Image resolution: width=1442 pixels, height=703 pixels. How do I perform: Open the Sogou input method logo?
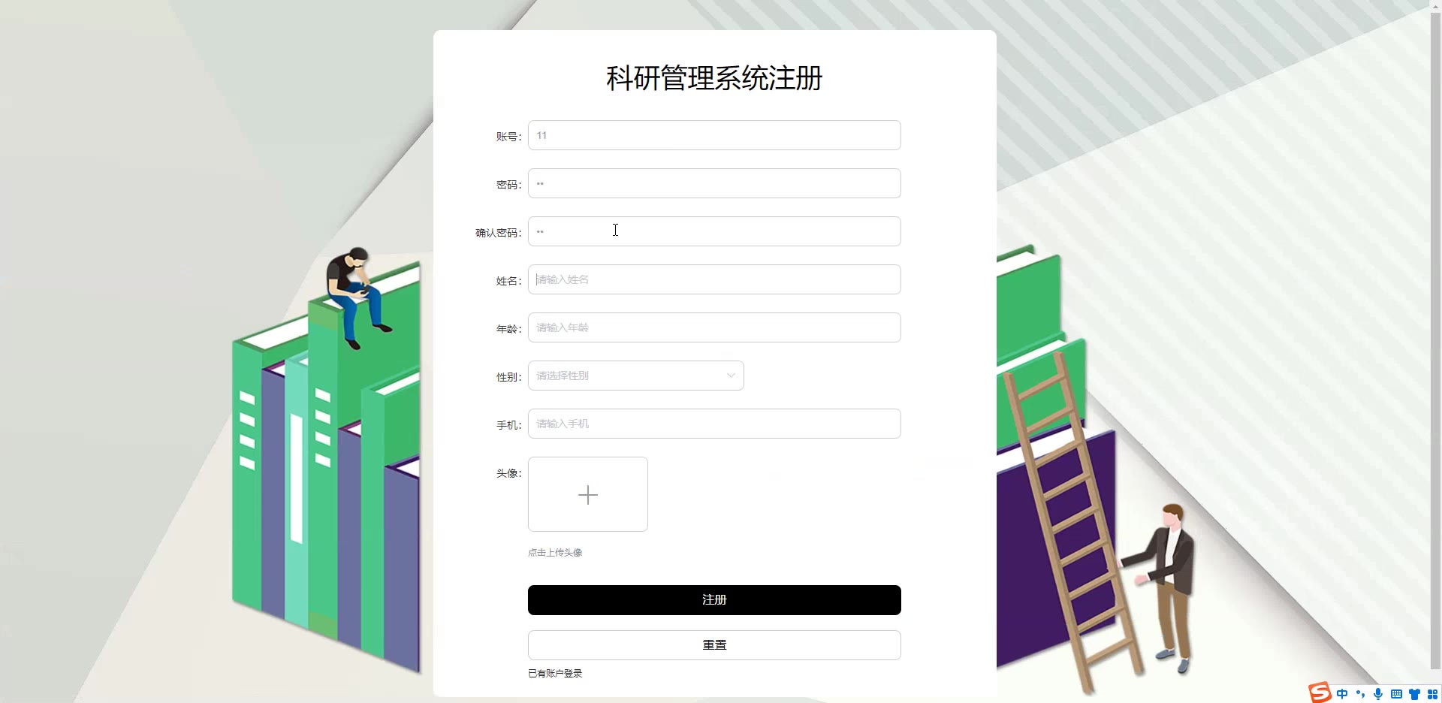pyautogui.click(x=1320, y=692)
